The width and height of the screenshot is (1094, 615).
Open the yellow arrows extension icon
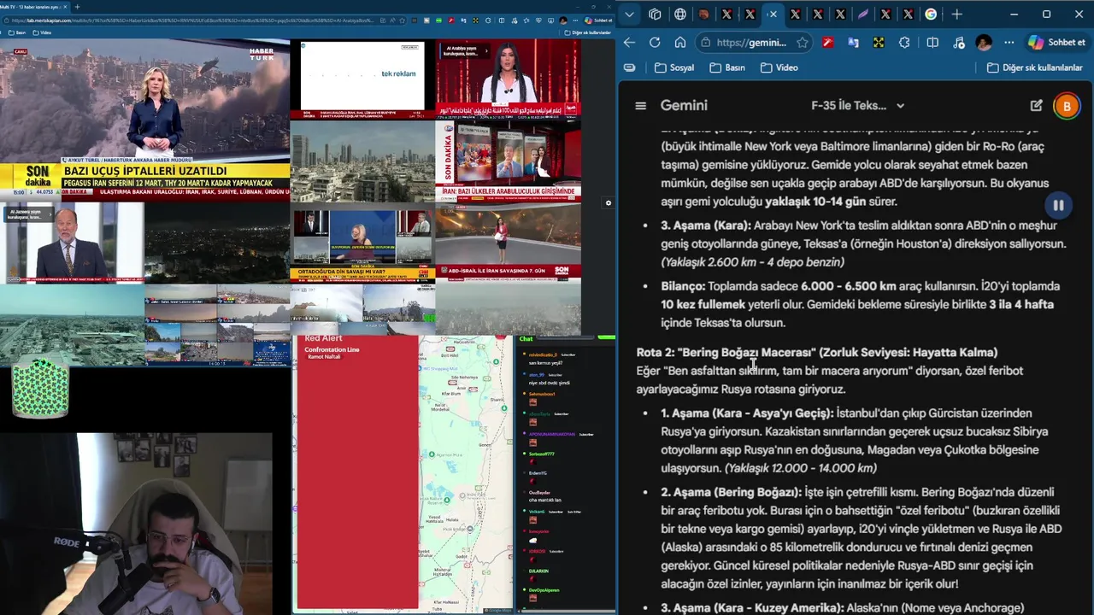pos(879,42)
